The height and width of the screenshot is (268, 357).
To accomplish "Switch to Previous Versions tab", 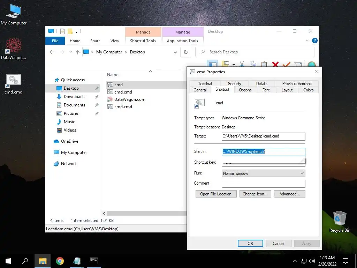I will 297,84.
